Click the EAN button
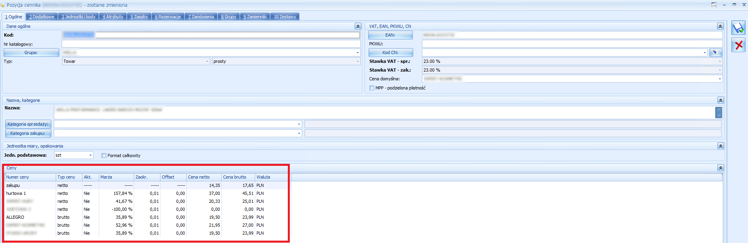Viewport: 748px width, 243px height. 390,35
